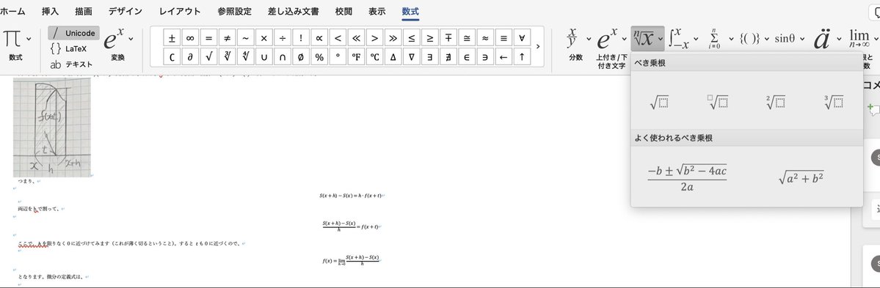The image size is (880, 288).
Task: Insert the plain square root symbol from symbol grid
Action: 208,56
